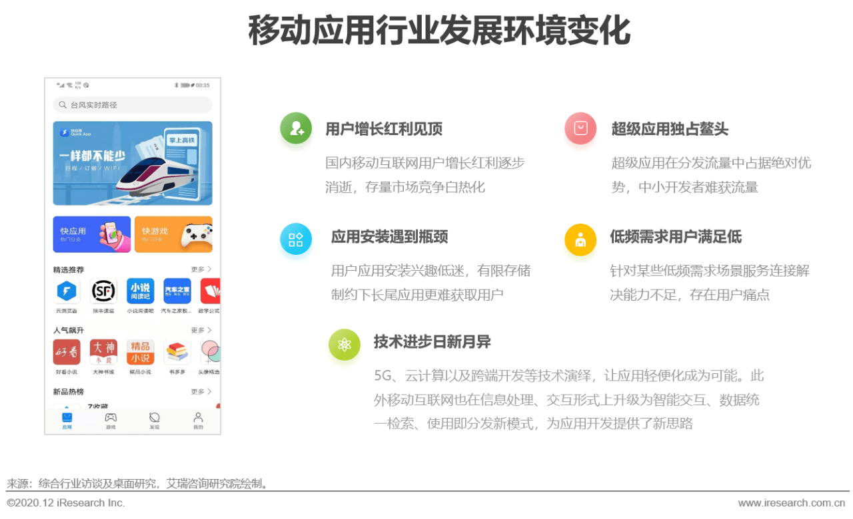Open the 一样都不能少 high-speed rail banner

[133, 163]
